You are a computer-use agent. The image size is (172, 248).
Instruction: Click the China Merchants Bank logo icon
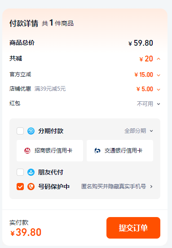click(x=27, y=151)
